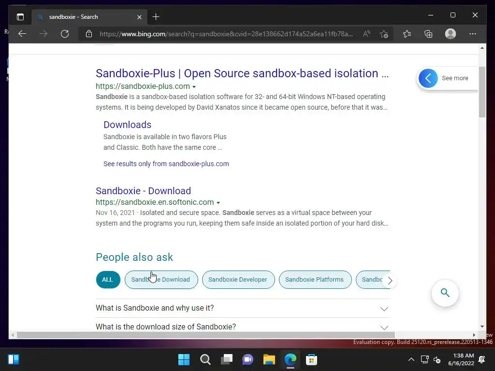Open Sandboxie-Plus Open Source result
The height and width of the screenshot is (371, 495).
242,73
